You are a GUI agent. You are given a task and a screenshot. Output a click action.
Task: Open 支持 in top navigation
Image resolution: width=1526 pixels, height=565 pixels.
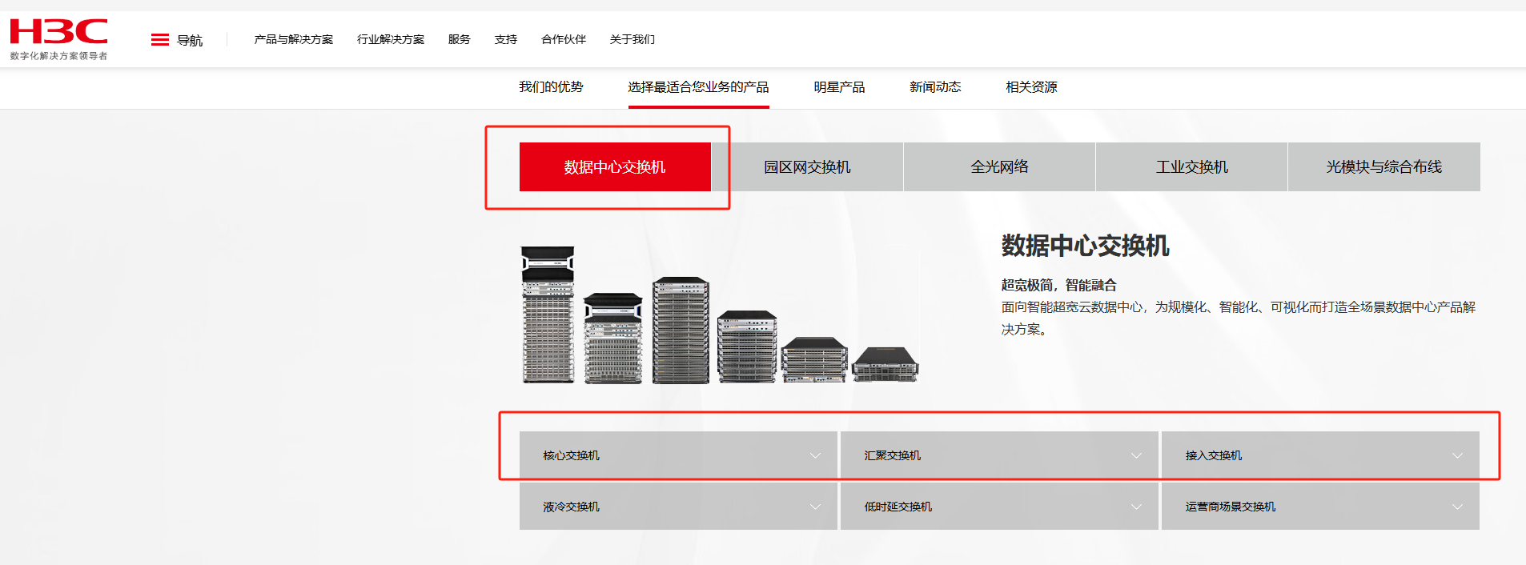point(506,39)
